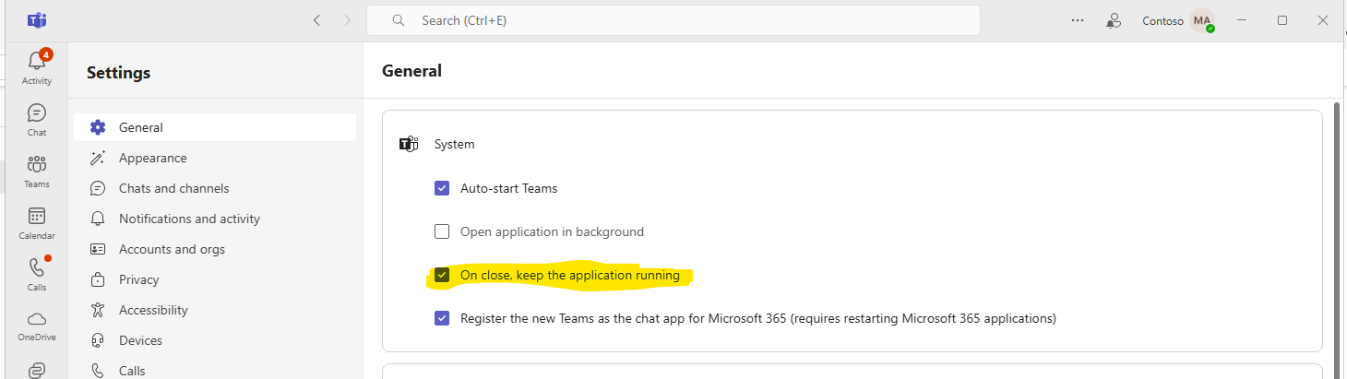The width and height of the screenshot is (1347, 379).
Task: Minimize the Teams window
Action: [x=1240, y=20]
